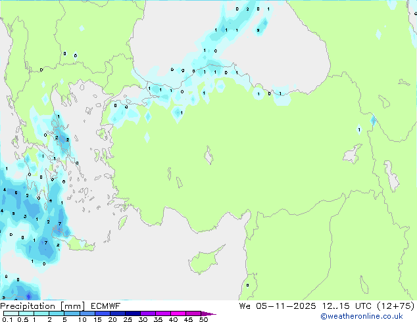Image resolution: width=417 pixels, height=322 pixels.
Task: Click the legend value '50'
Action: [204, 319]
